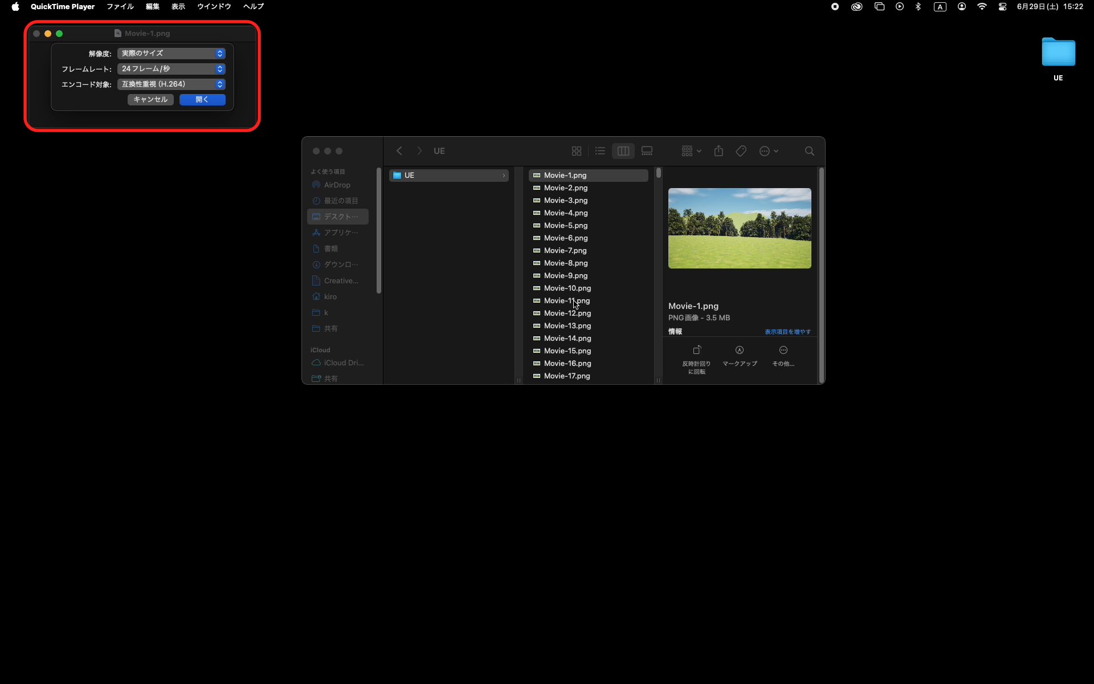Click the マークアップ preview action
1094x684 pixels.
740,356
